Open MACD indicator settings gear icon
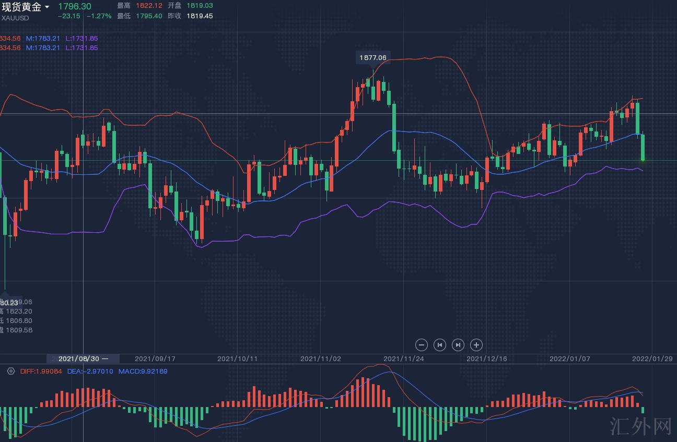Screen dimensions: 677x442 point(10,371)
